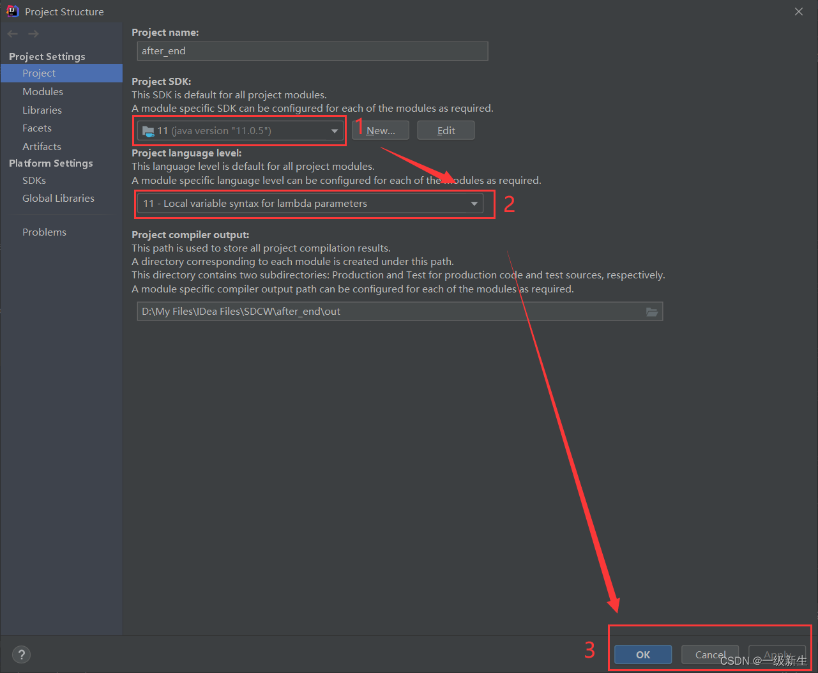The image size is (818, 673).
Task: Open Project SDK dropdown
Action: [240, 131]
